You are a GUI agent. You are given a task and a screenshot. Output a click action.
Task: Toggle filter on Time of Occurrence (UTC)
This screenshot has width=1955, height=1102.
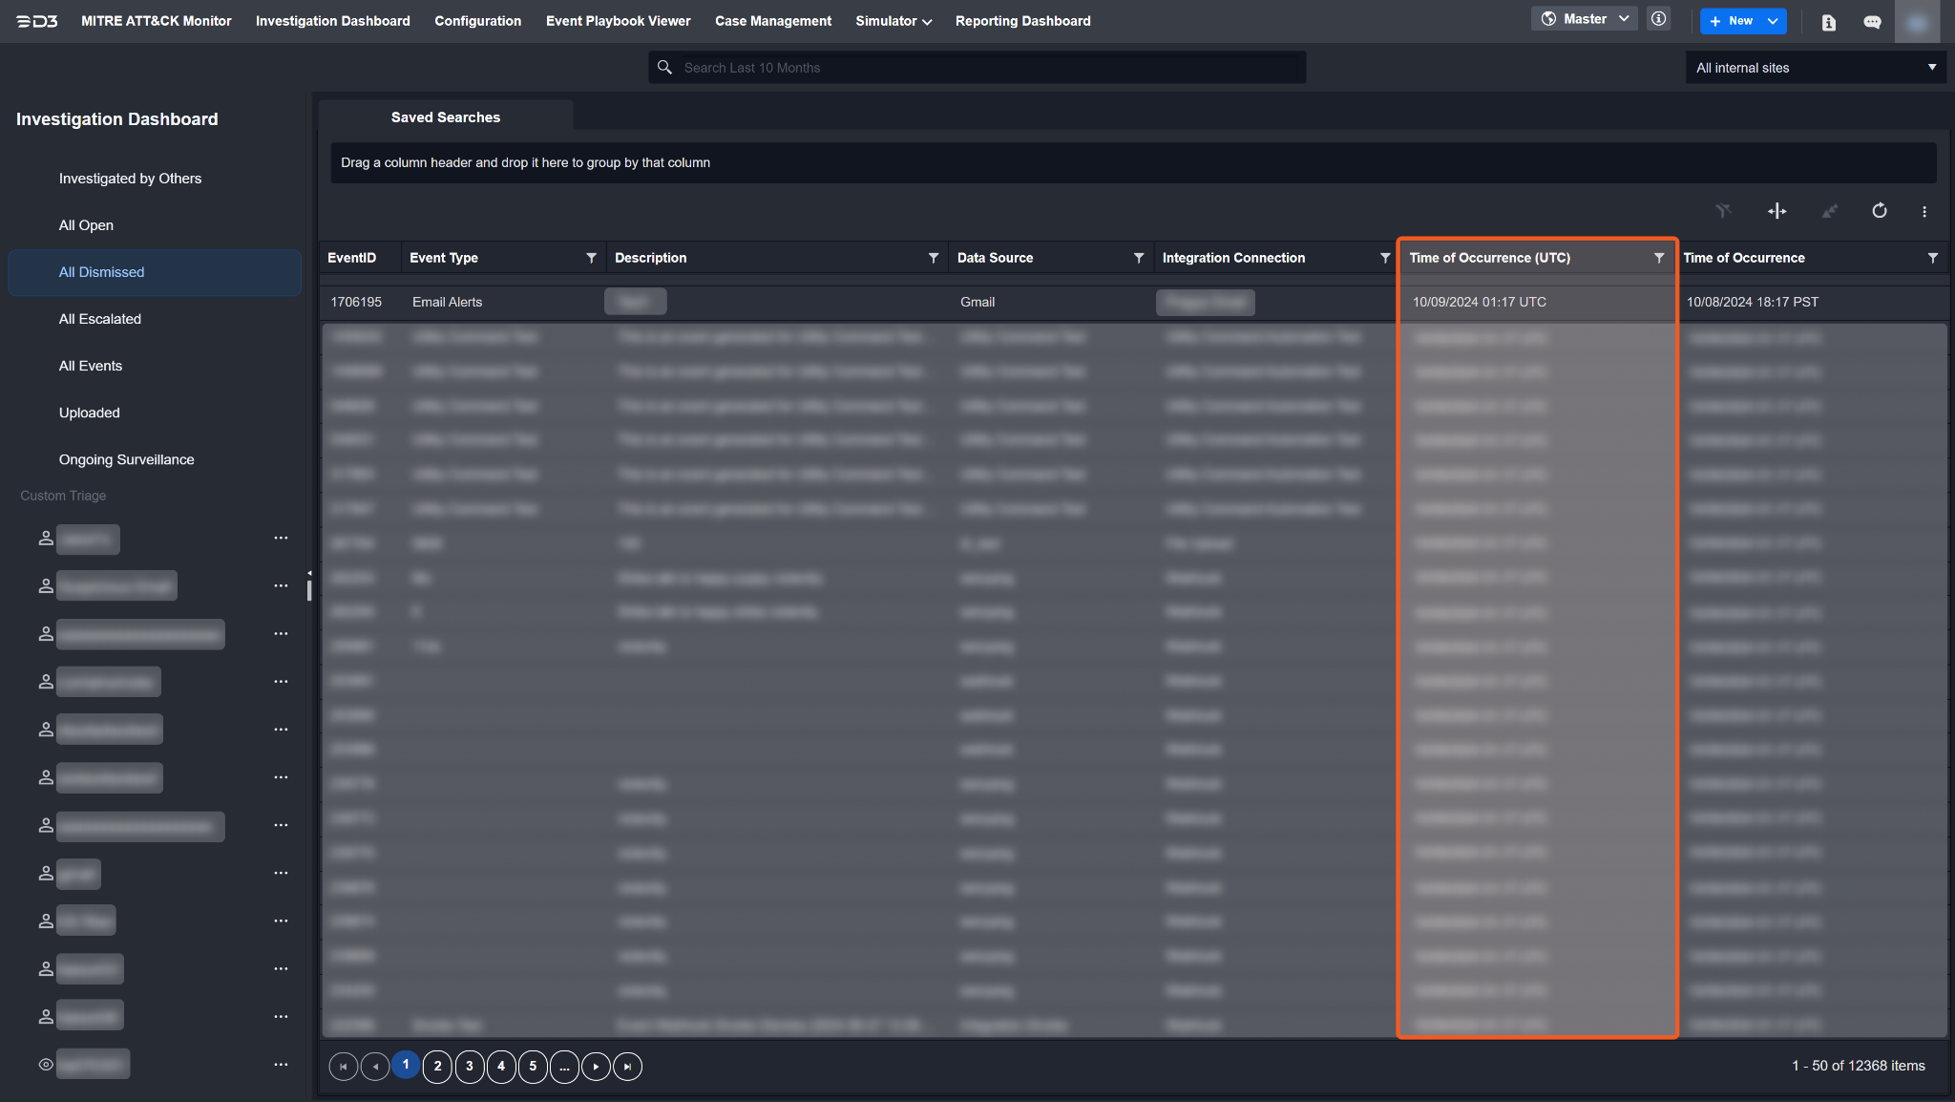pos(1658,258)
